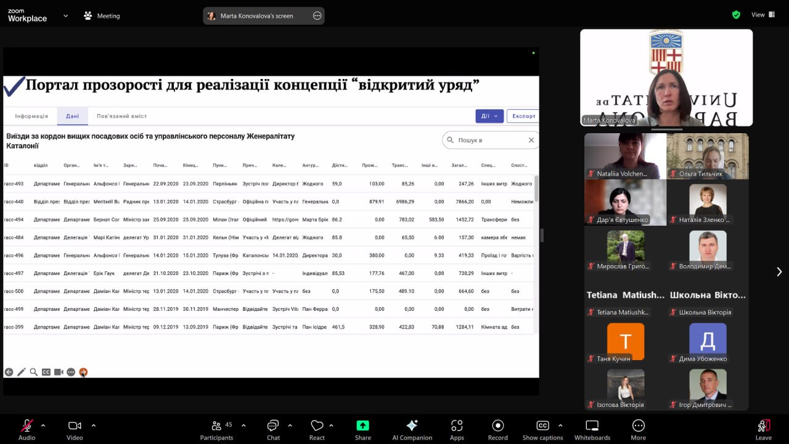Image resolution: width=789 pixels, height=444 pixels.
Task: Click the Пошук в search field
Action: (490, 140)
